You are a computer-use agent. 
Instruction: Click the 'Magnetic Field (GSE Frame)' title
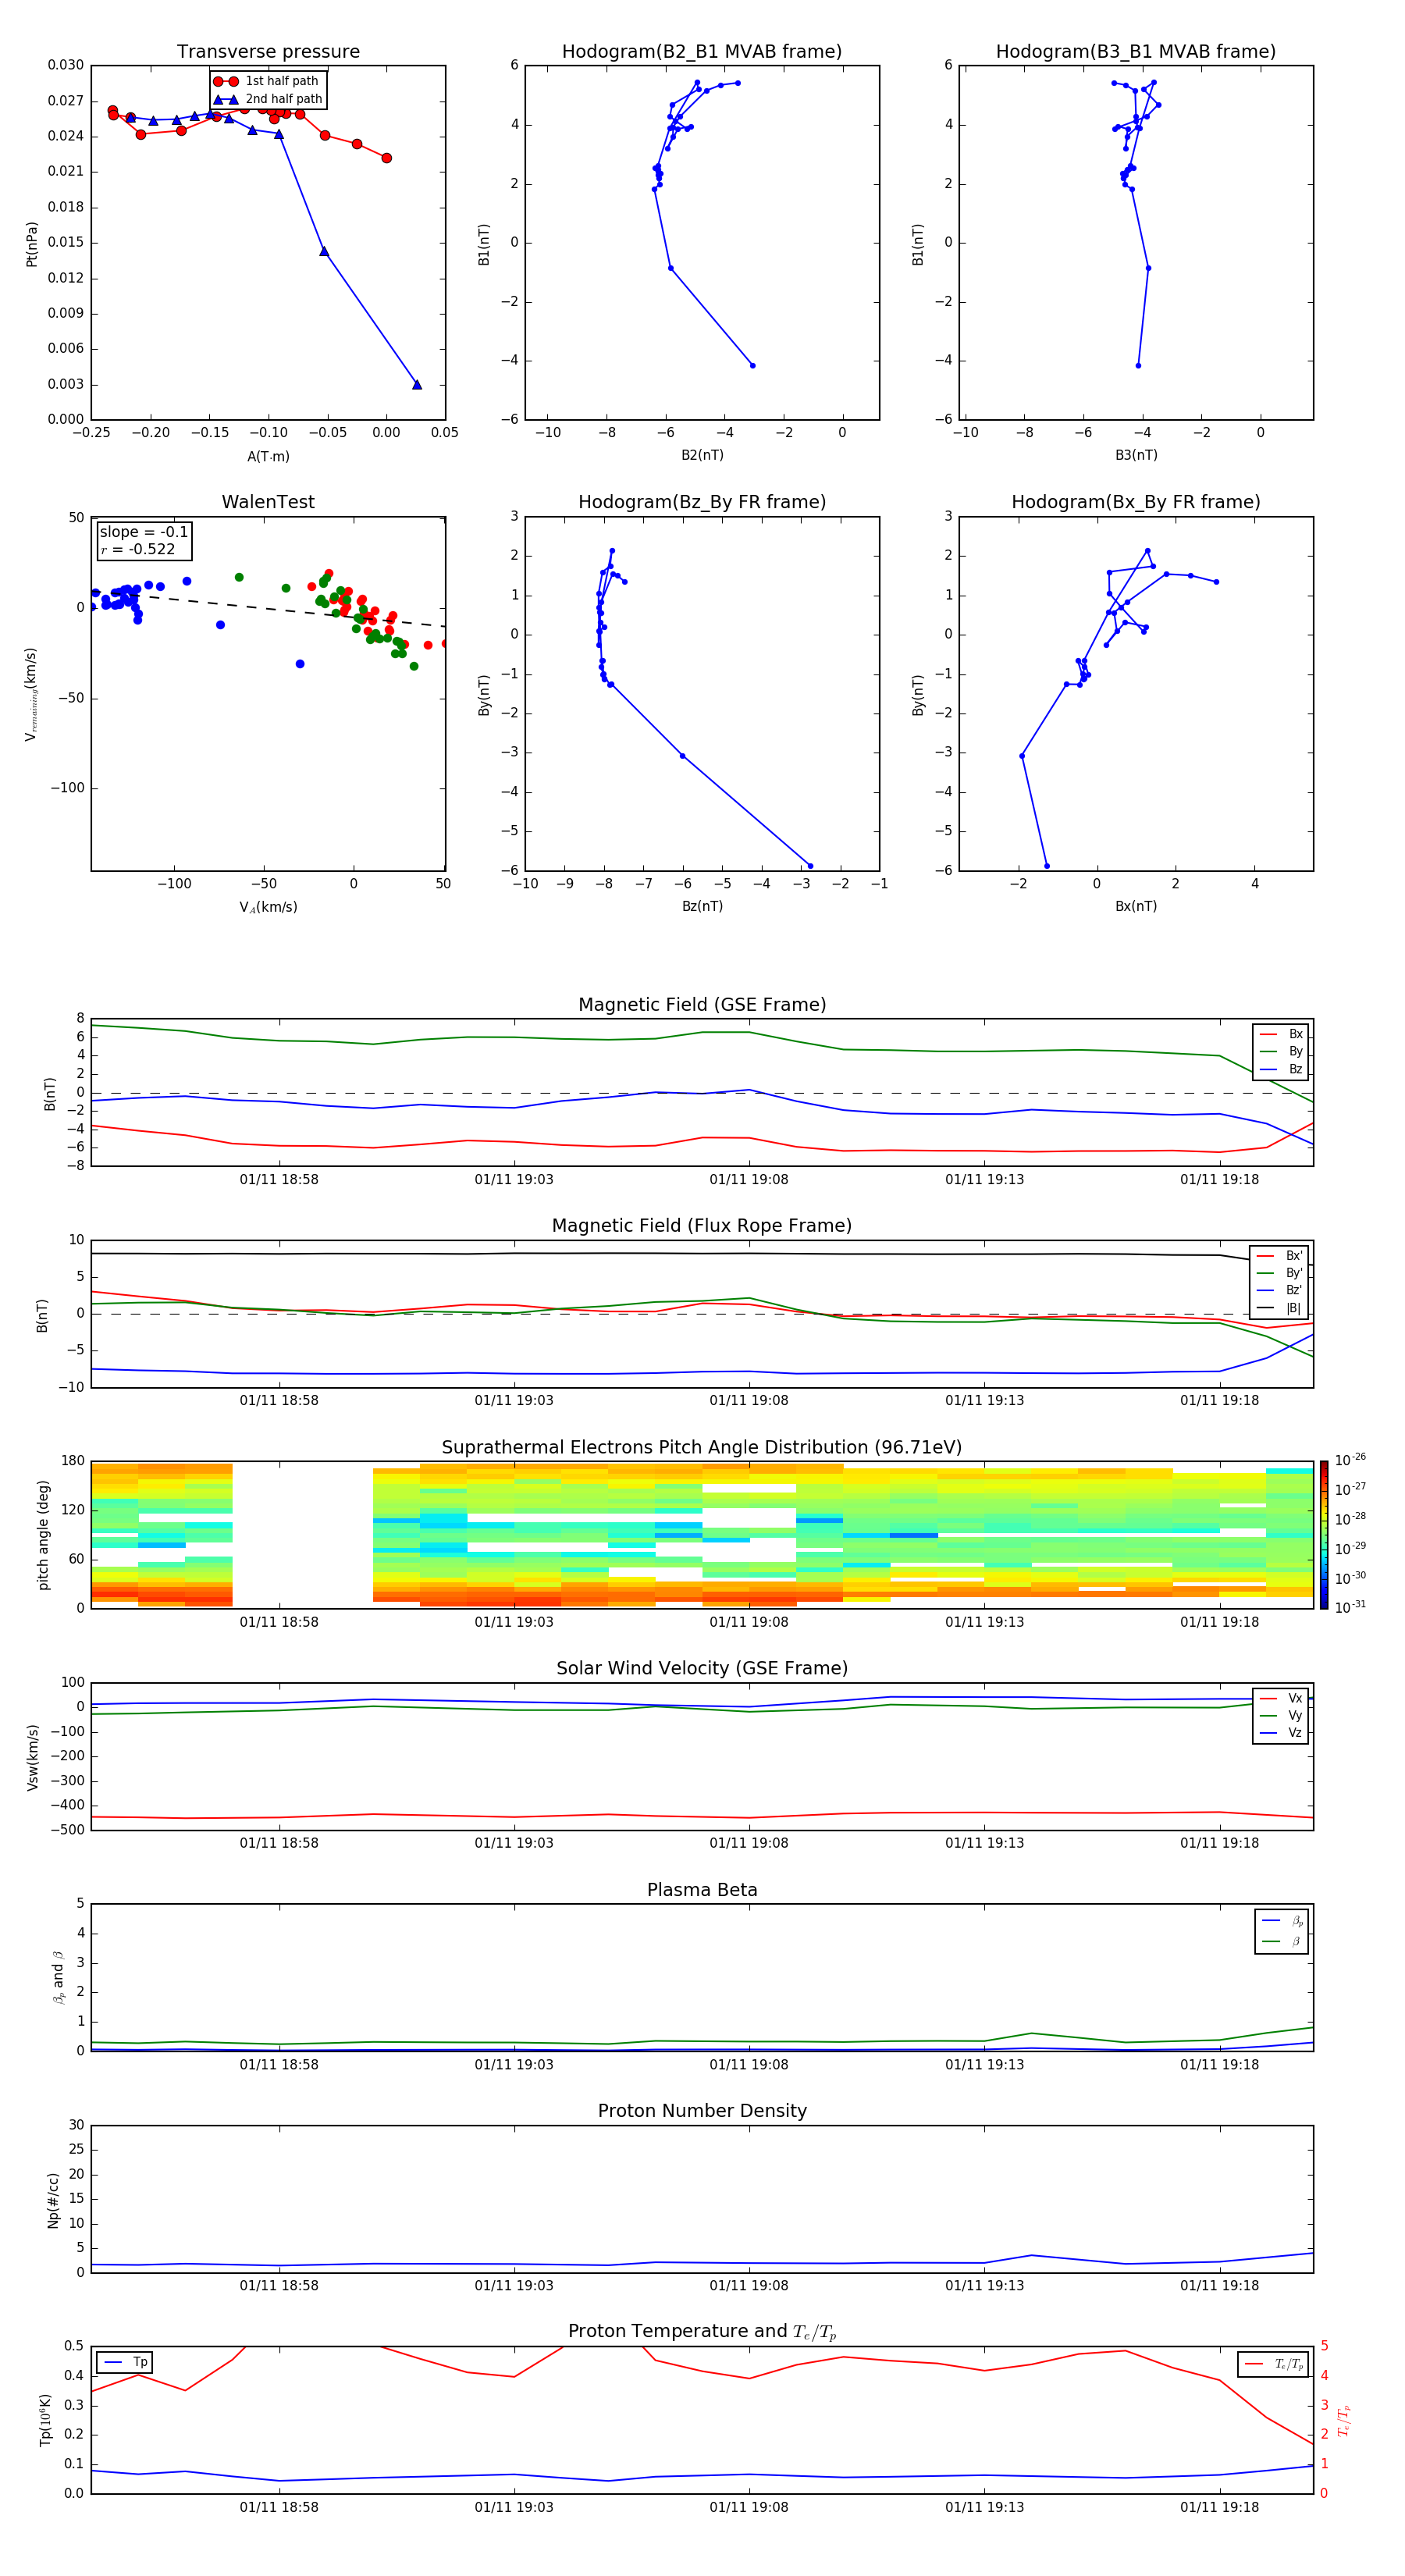pyautogui.click(x=702, y=1005)
